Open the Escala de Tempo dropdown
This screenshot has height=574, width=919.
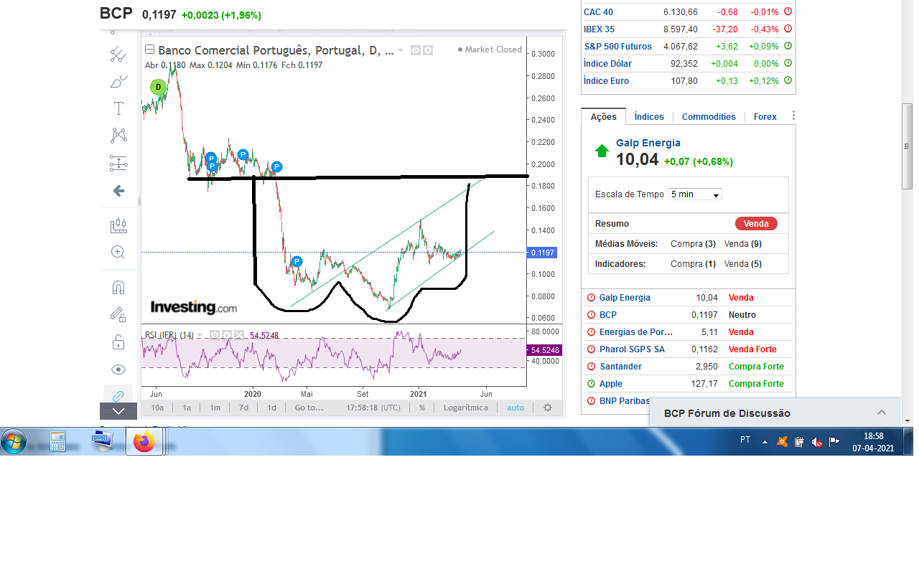click(695, 194)
